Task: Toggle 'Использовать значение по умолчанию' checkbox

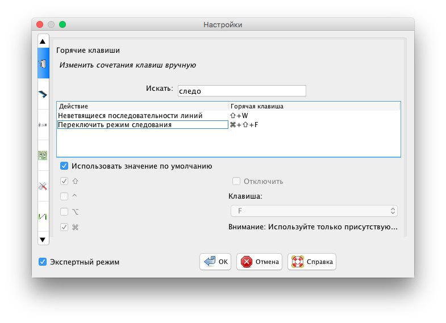Action: [64, 166]
